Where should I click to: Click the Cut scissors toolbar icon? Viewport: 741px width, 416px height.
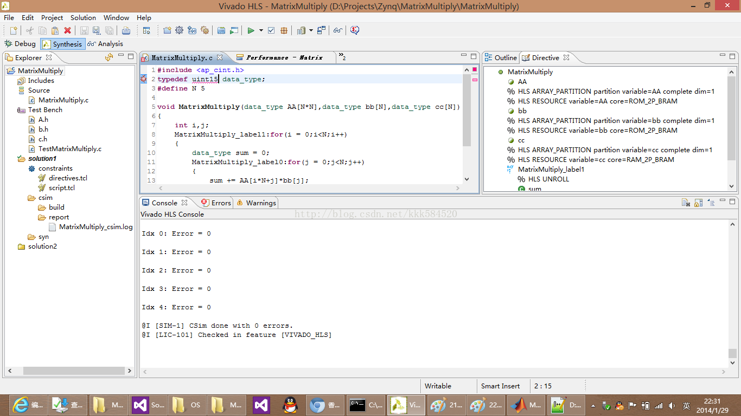(x=30, y=30)
